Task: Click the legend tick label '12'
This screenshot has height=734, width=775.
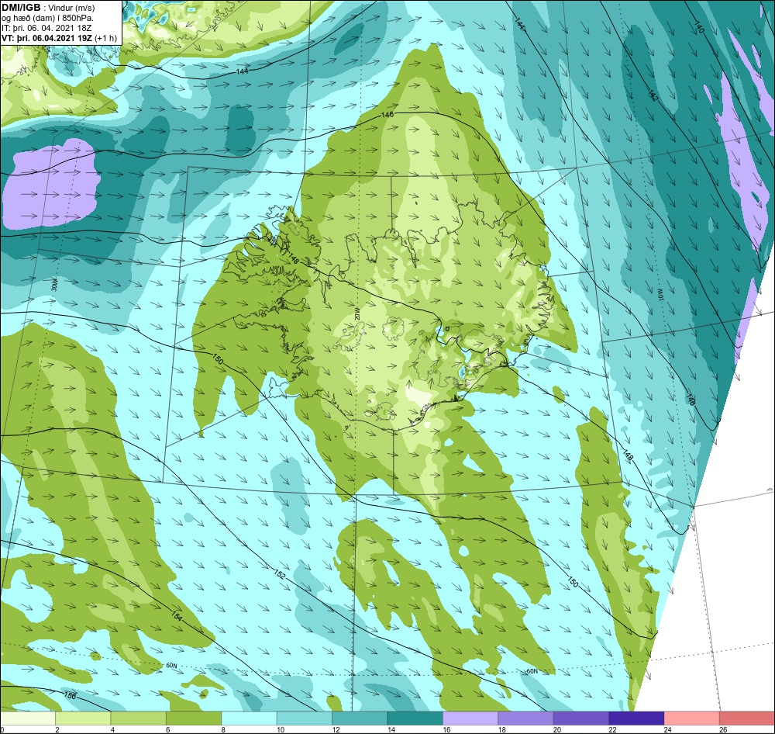Action: tap(336, 729)
